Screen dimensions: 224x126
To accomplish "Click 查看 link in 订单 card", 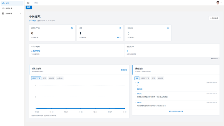I will [119, 38].
